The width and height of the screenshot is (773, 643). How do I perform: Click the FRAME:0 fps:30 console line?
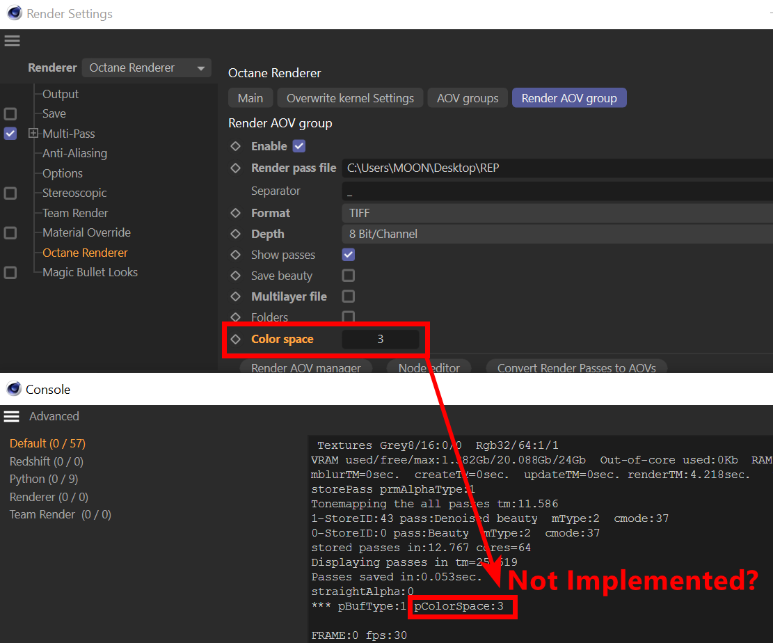359,635
